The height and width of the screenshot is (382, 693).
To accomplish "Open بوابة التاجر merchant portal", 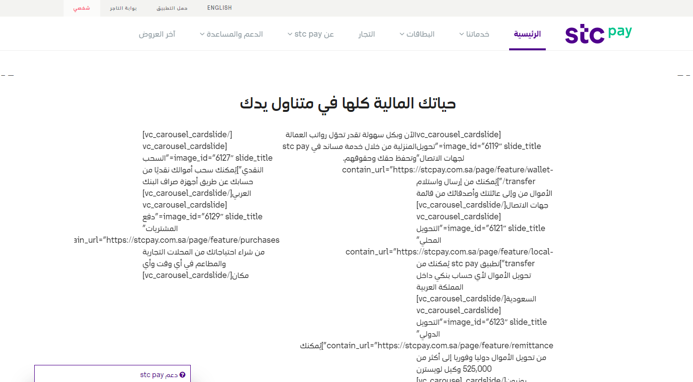I will (x=123, y=8).
